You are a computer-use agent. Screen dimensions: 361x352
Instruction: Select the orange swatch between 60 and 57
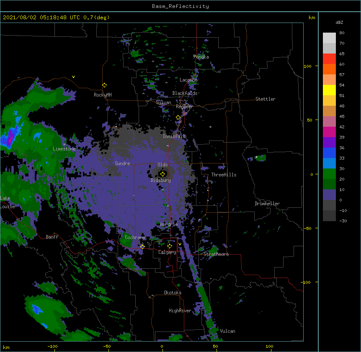click(x=329, y=69)
